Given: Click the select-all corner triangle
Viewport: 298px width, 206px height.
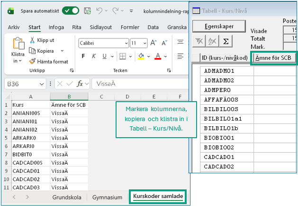Looking at the screenshot, I should [8, 96].
